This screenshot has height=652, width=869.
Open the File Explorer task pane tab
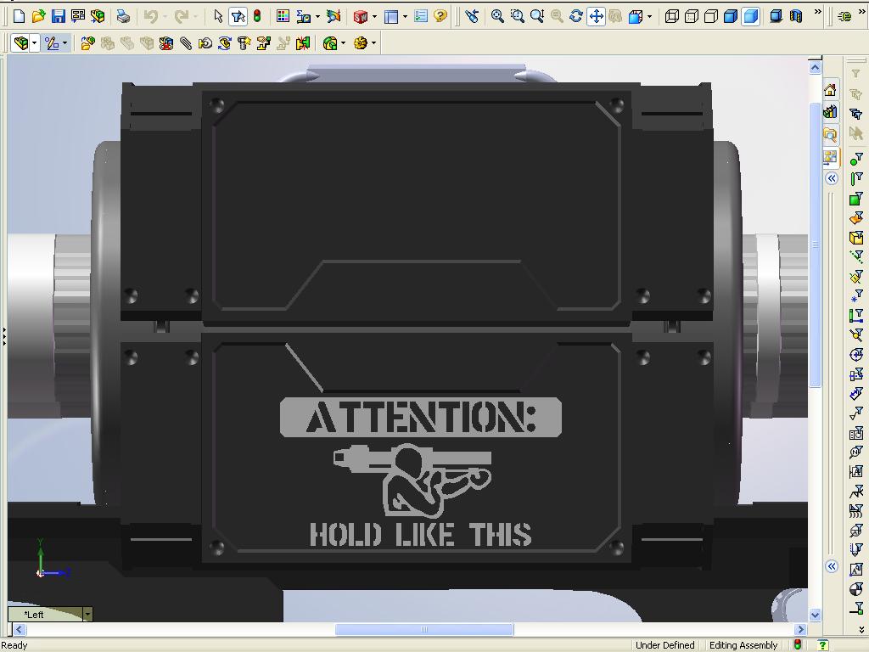click(830, 135)
